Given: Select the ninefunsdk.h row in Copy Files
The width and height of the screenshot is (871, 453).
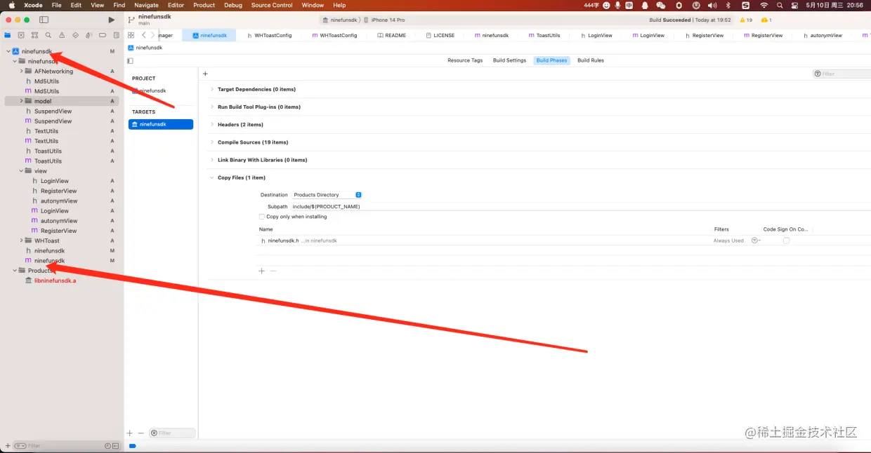Looking at the screenshot, I should [534, 241].
